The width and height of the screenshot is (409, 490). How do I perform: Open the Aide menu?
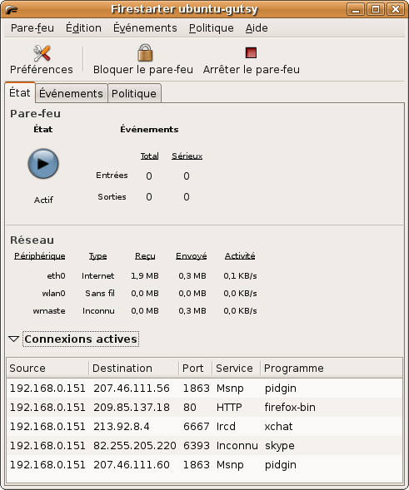point(257,28)
